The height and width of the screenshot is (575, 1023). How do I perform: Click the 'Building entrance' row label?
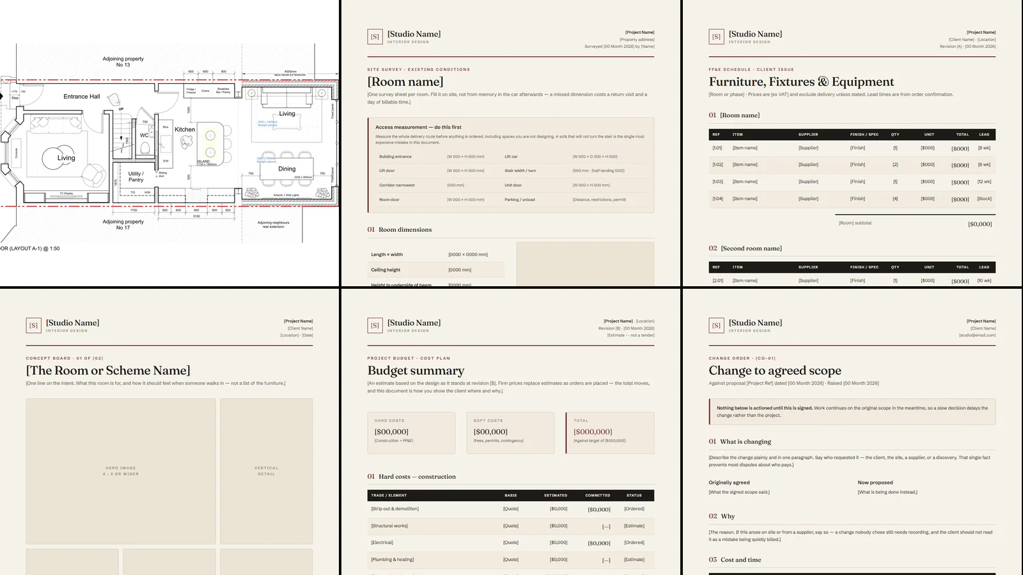pyautogui.click(x=395, y=157)
